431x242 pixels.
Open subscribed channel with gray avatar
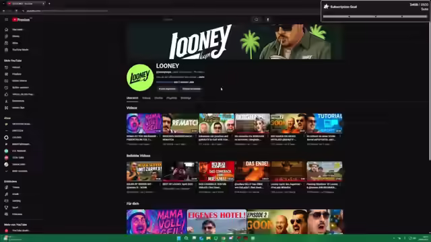6,164
